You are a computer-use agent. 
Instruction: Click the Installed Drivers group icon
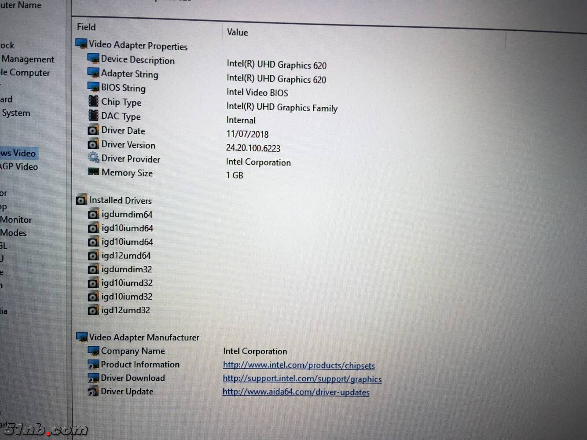point(81,200)
